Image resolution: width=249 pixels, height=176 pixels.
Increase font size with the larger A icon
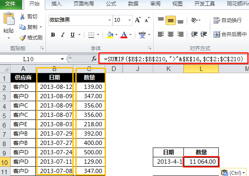(137, 20)
